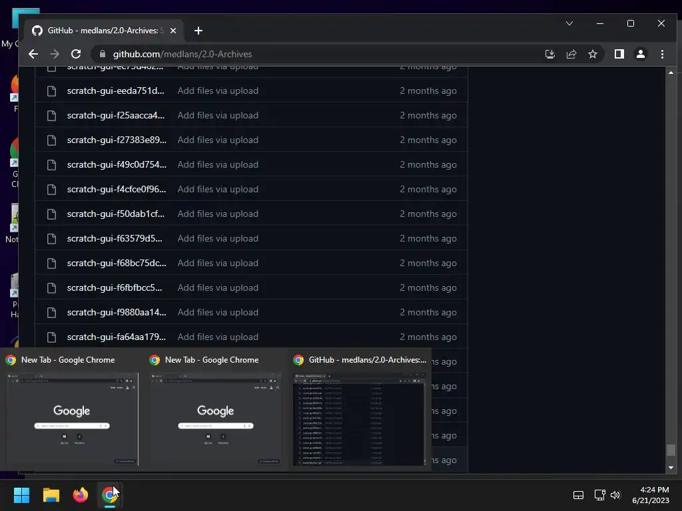Open file scratch-gui-f25aacca4...
This screenshot has height=511, width=682.
[116, 115]
